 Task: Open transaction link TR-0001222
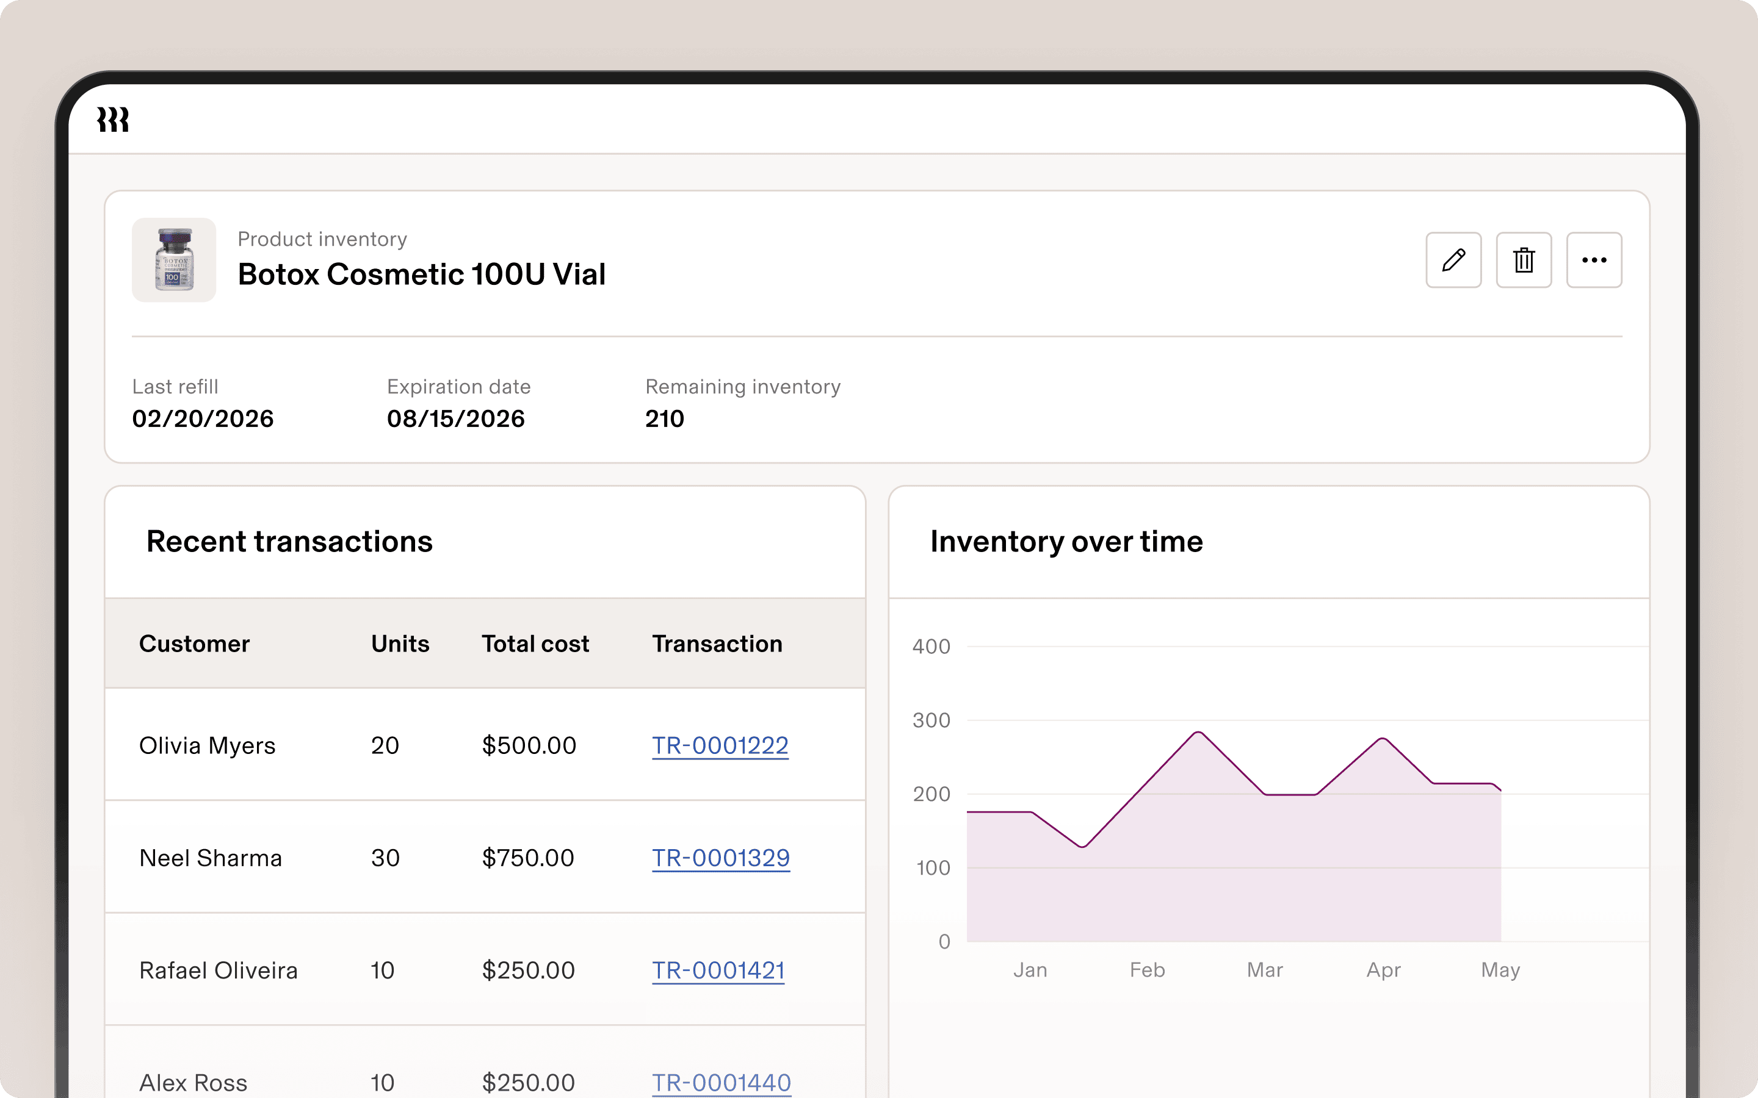coord(720,746)
